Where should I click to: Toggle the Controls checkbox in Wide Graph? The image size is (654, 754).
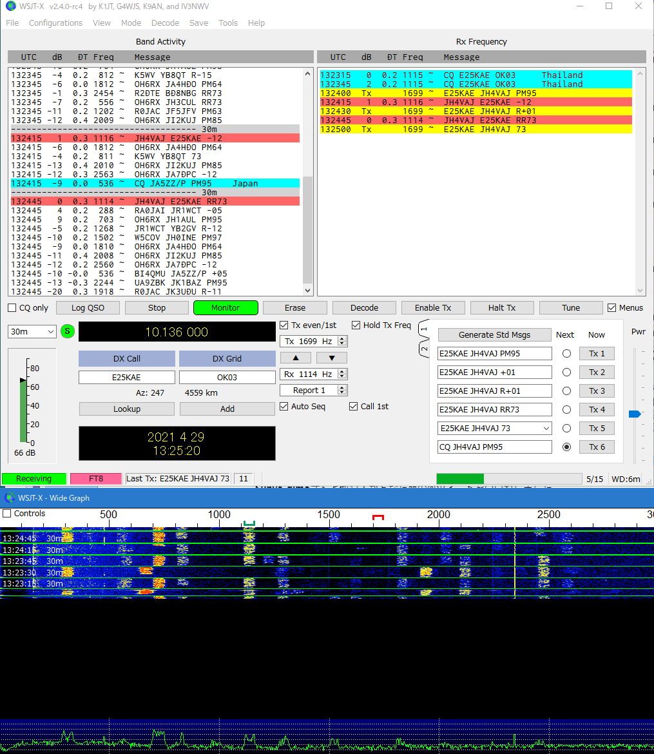point(7,514)
